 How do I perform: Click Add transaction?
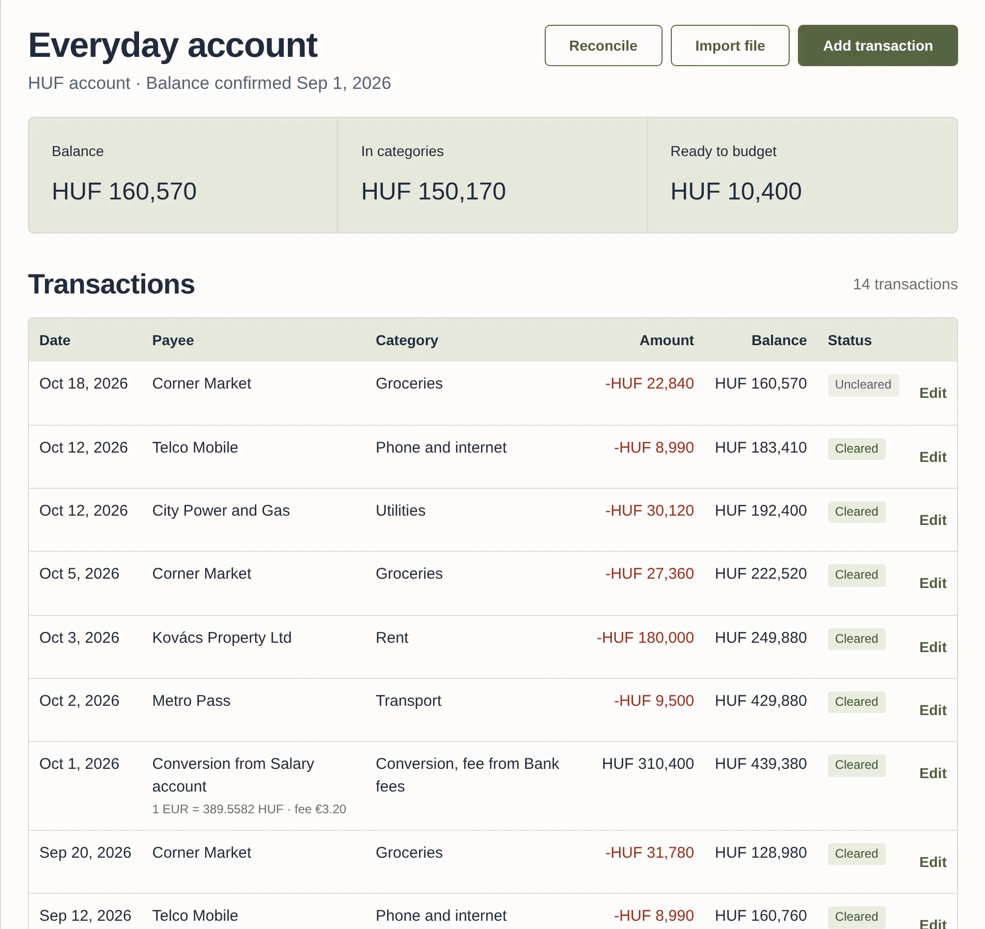point(878,45)
